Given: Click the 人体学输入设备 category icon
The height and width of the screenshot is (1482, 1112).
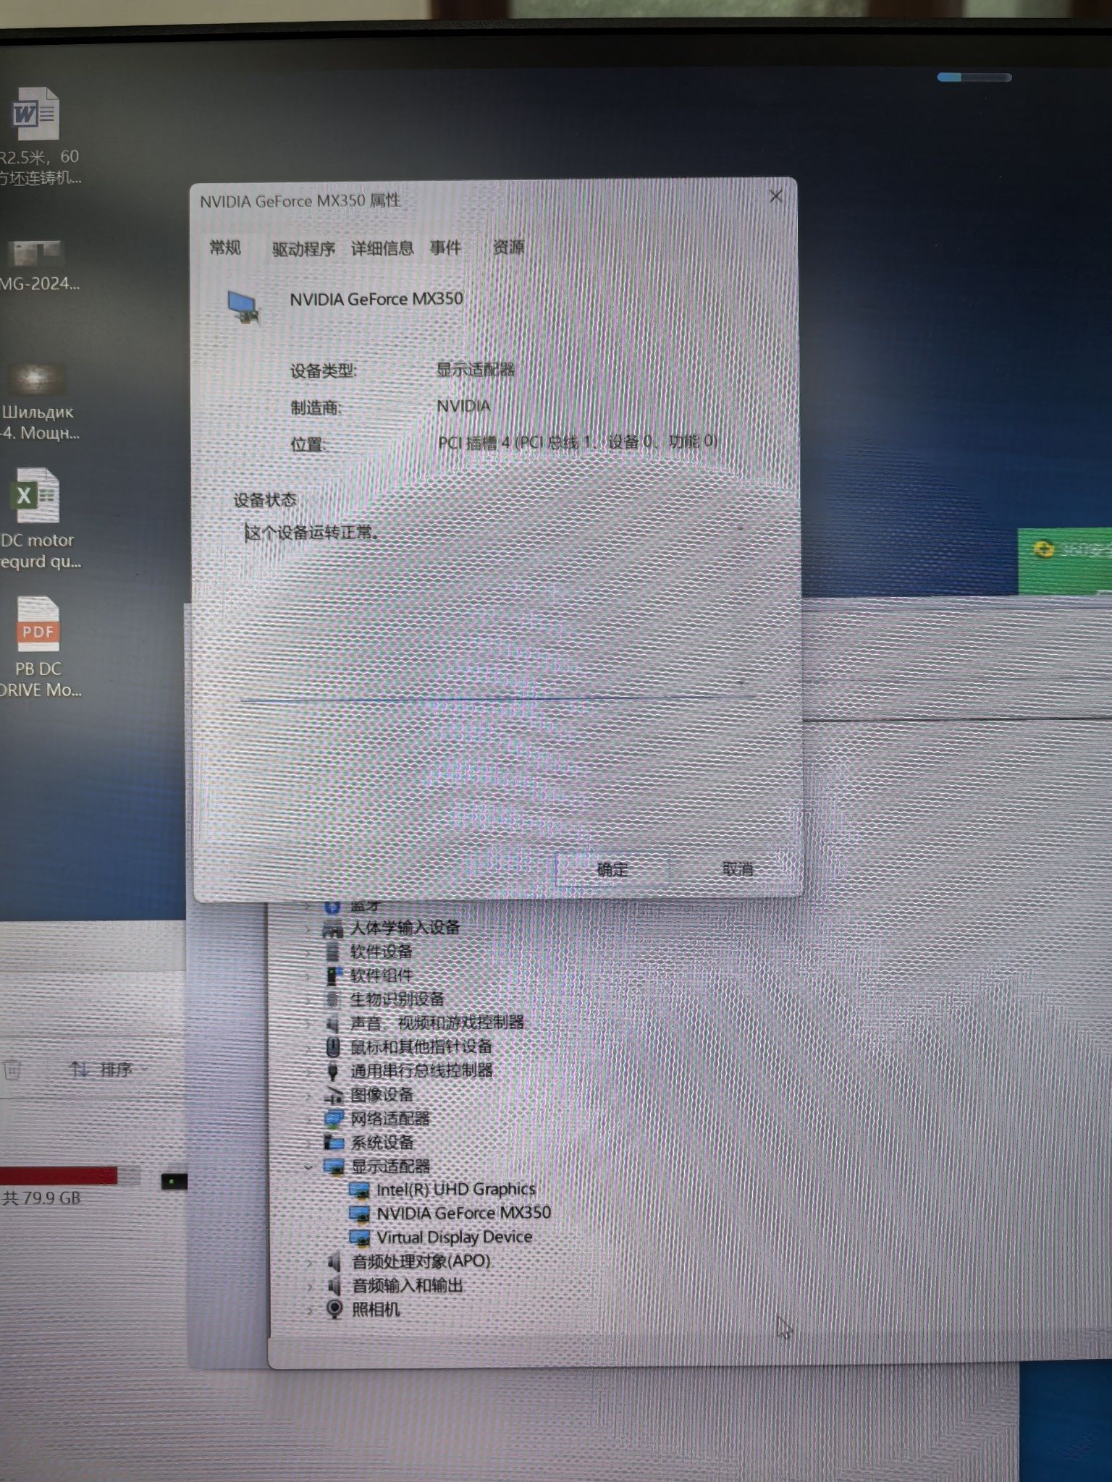Looking at the screenshot, I should pyautogui.click(x=332, y=928).
